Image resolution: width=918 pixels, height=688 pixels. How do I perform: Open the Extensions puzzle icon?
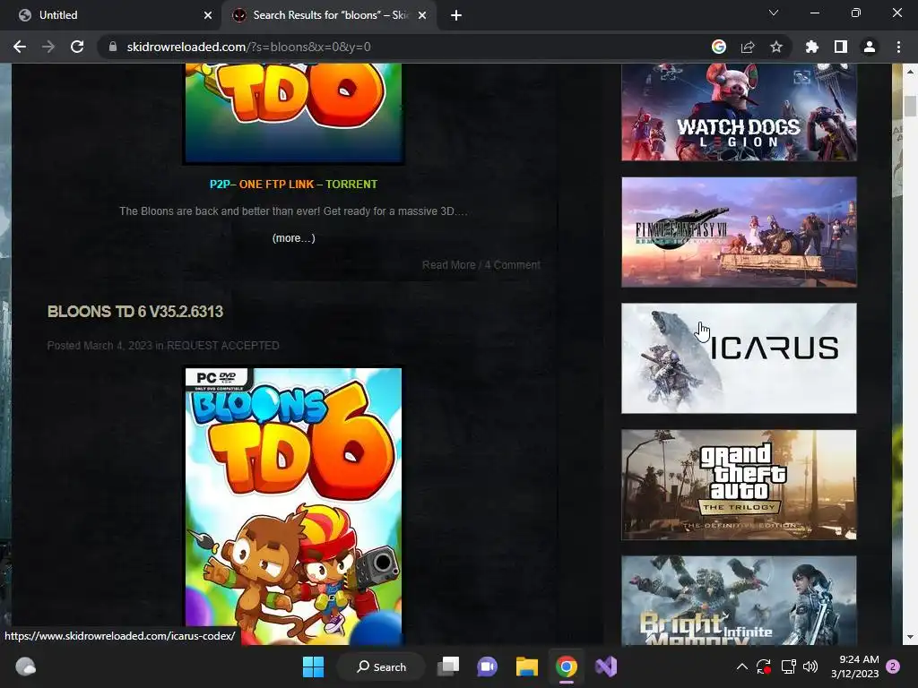click(811, 47)
